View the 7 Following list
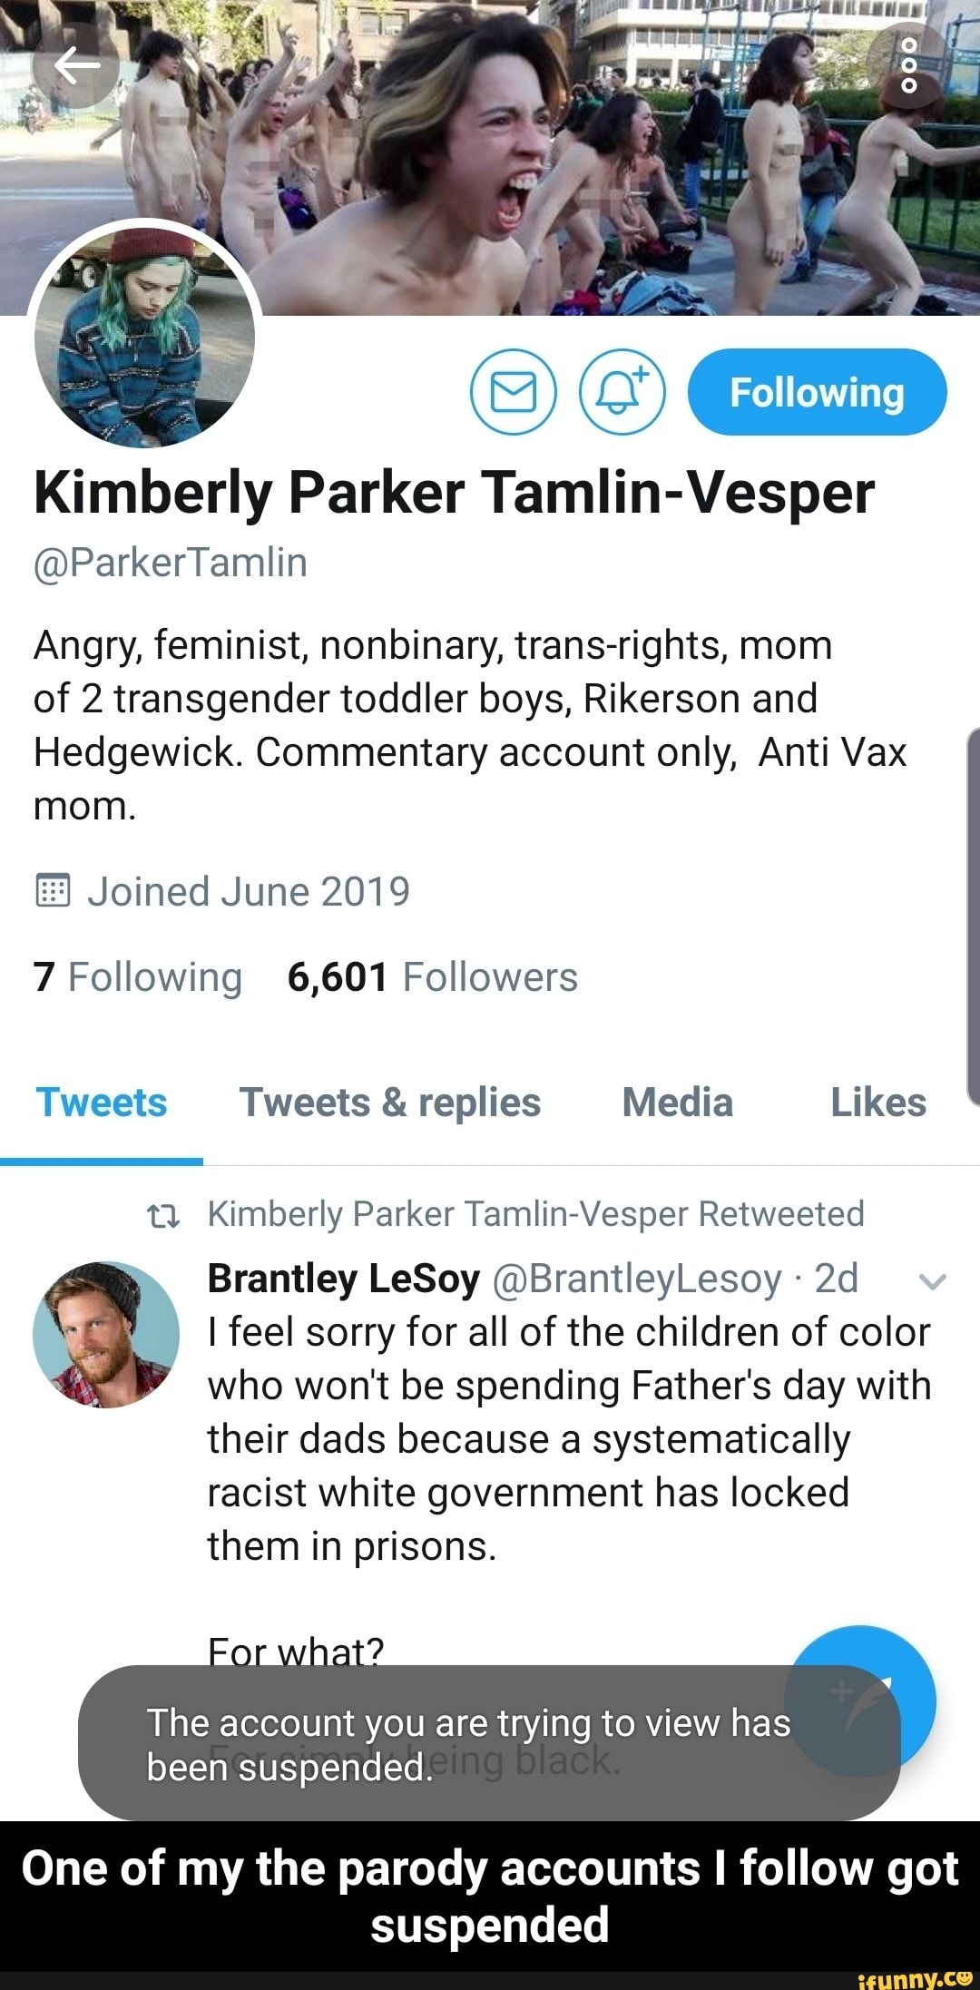 tap(138, 977)
